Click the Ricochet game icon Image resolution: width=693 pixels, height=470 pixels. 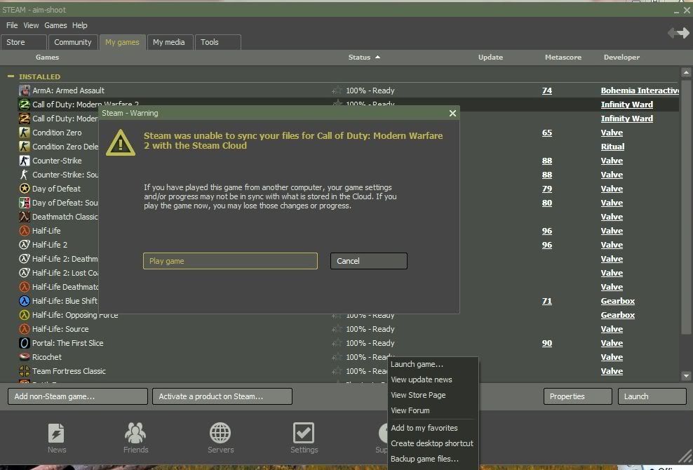(25, 357)
